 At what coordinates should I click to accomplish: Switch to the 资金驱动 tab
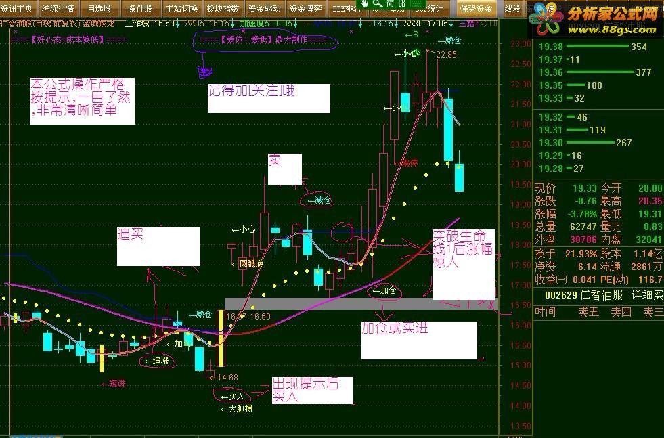click(x=264, y=9)
